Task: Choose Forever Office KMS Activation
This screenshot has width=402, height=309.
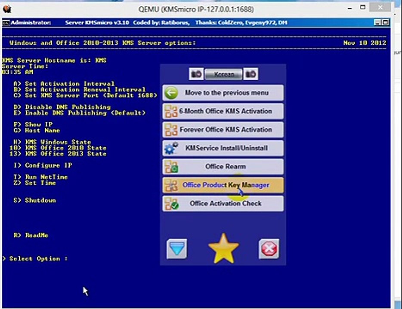Action: (x=223, y=130)
